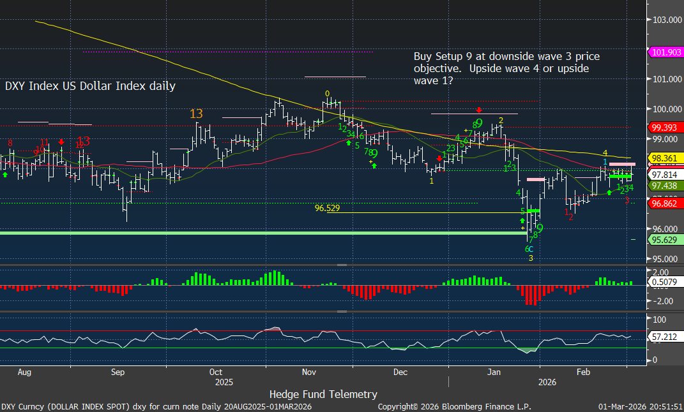Select the yellow 98.361 moving average tag
The image size is (684, 412).
[665, 158]
